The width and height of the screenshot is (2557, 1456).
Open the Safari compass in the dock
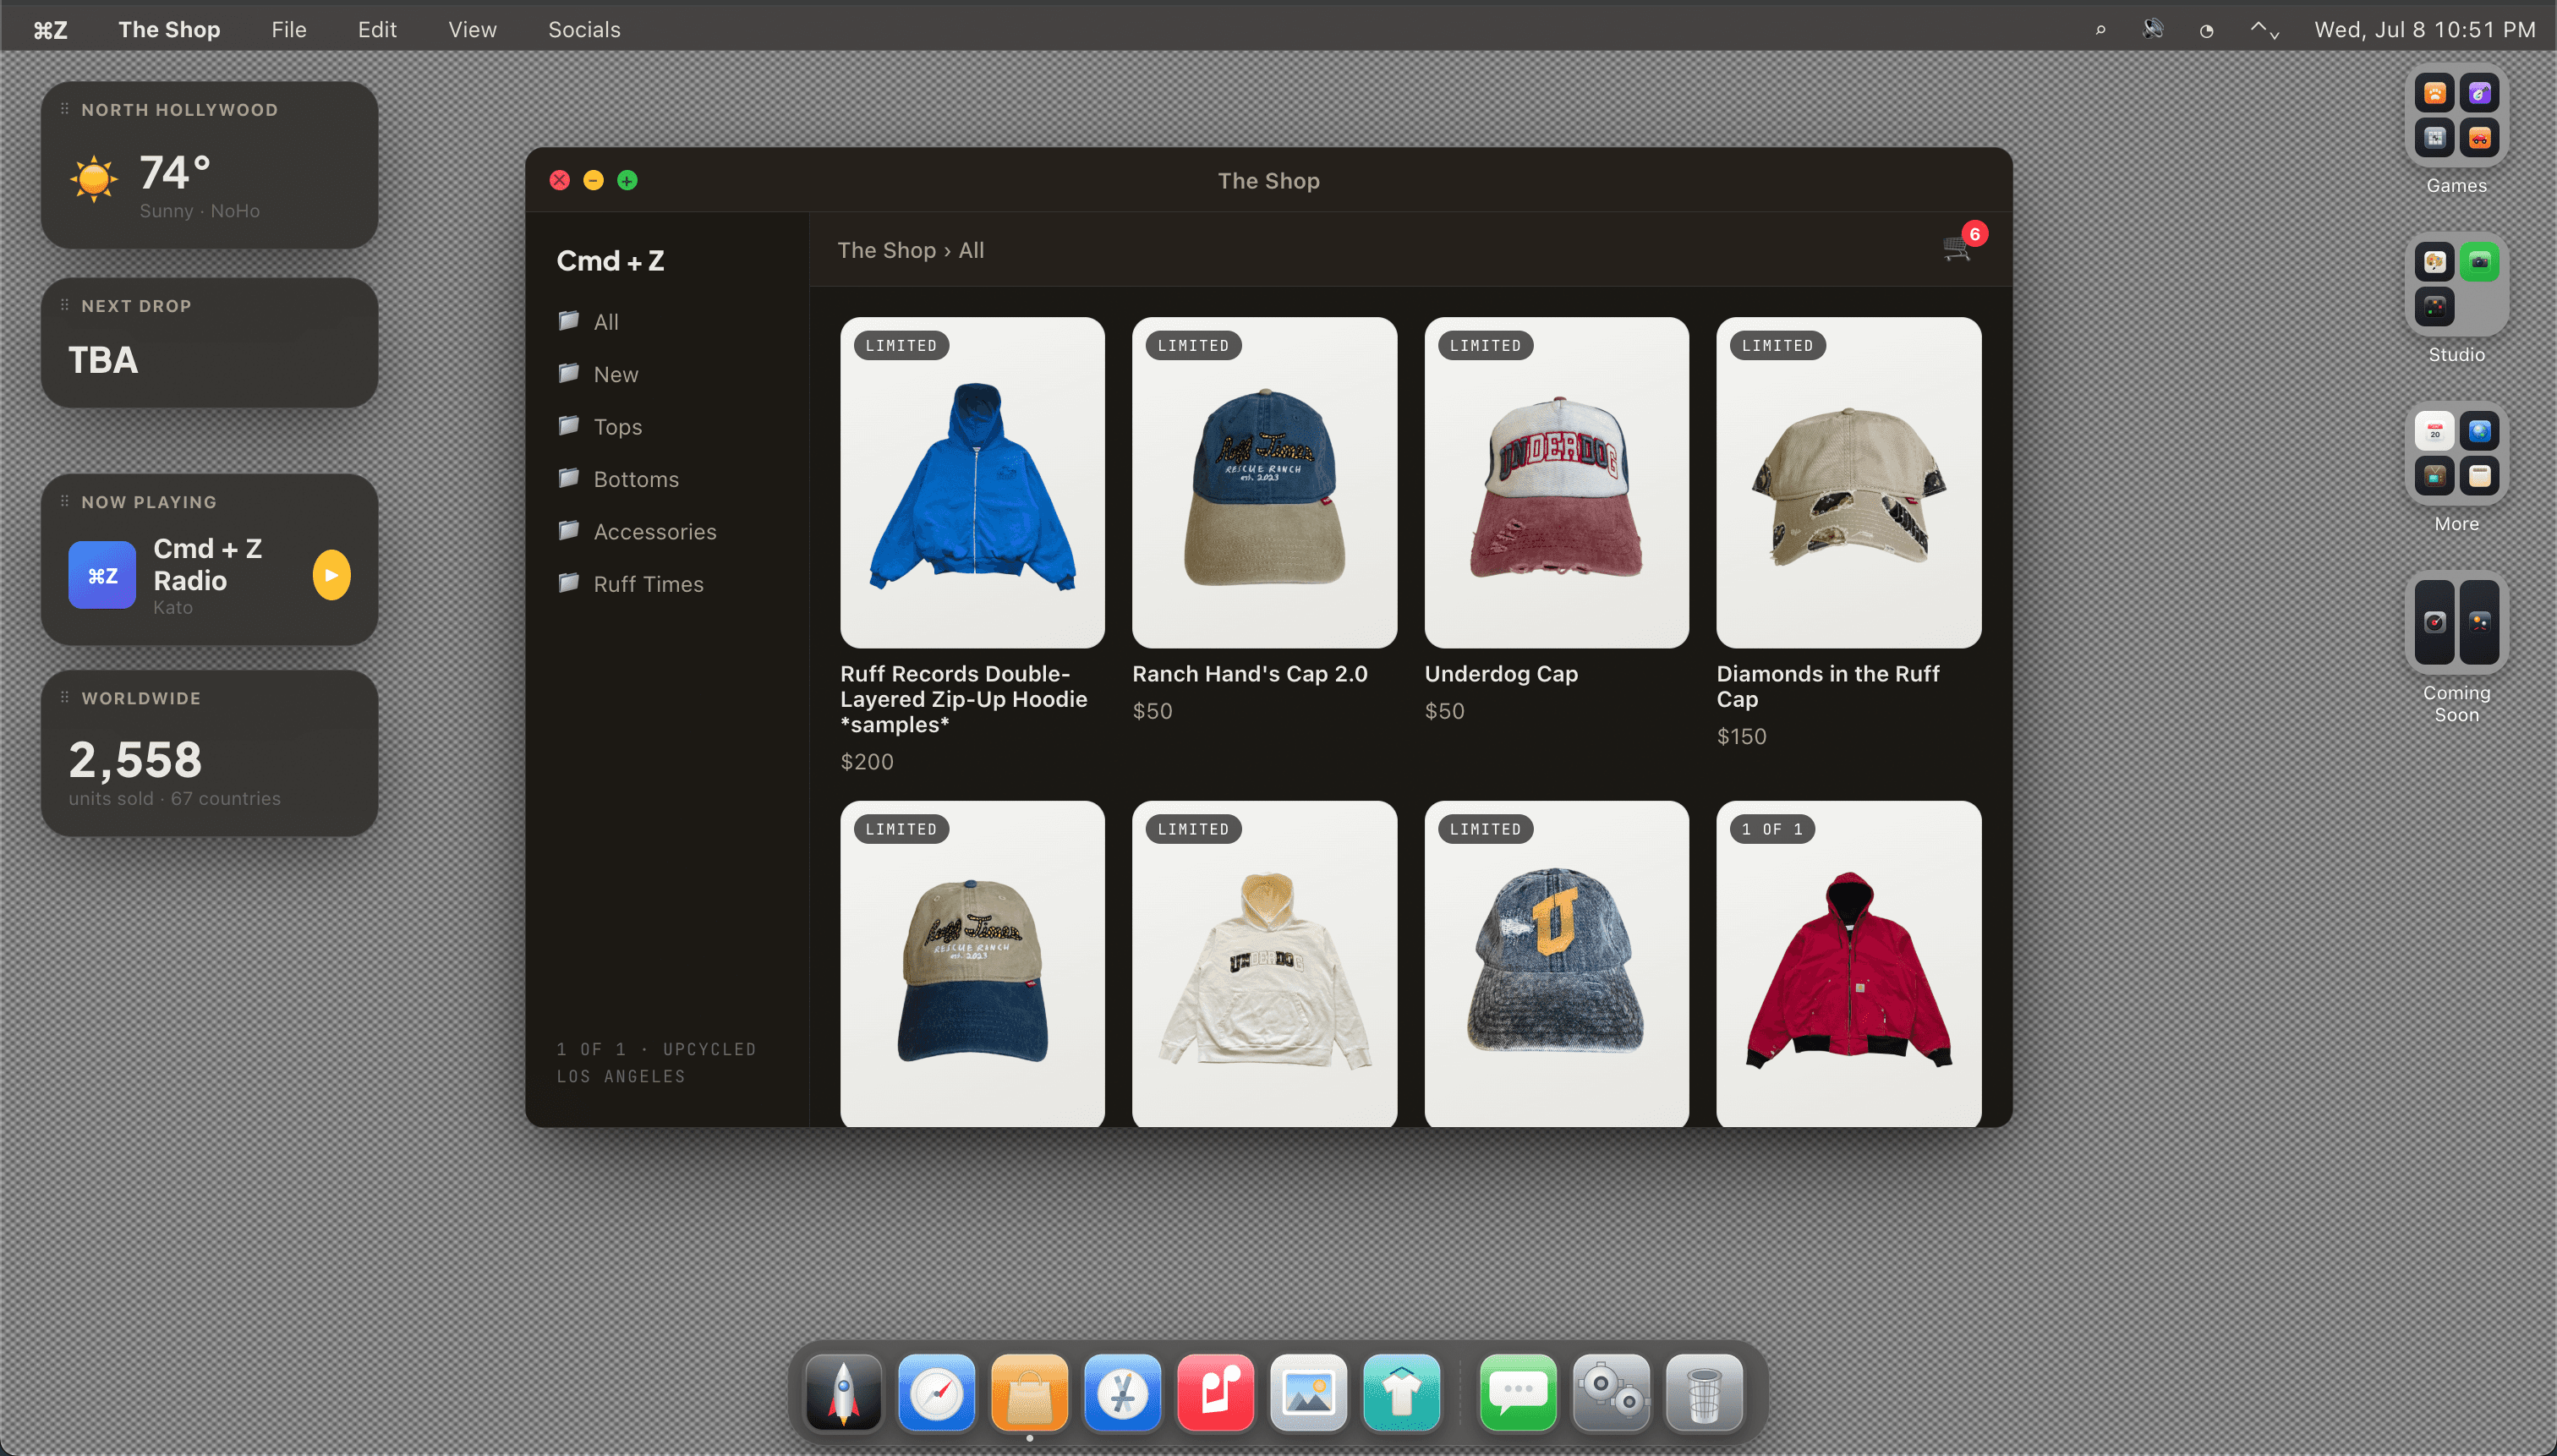click(x=936, y=1393)
